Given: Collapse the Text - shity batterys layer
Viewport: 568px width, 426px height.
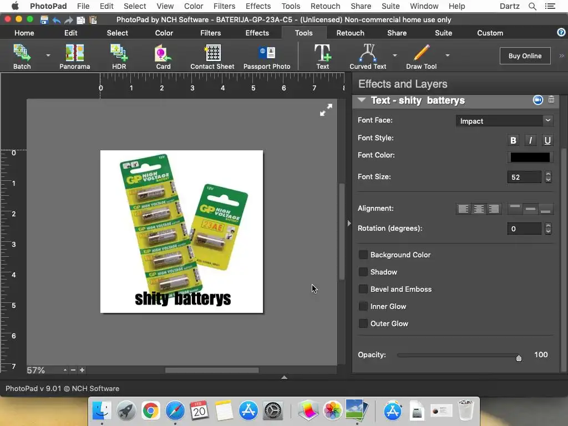Looking at the screenshot, I should click(362, 100).
